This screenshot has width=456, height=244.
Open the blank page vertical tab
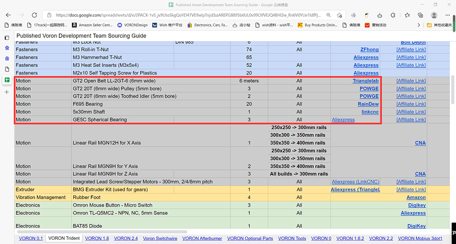coord(7,69)
